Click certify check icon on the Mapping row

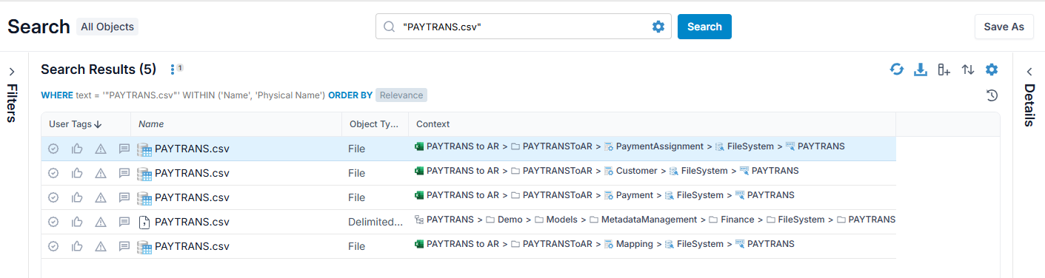[53, 246]
